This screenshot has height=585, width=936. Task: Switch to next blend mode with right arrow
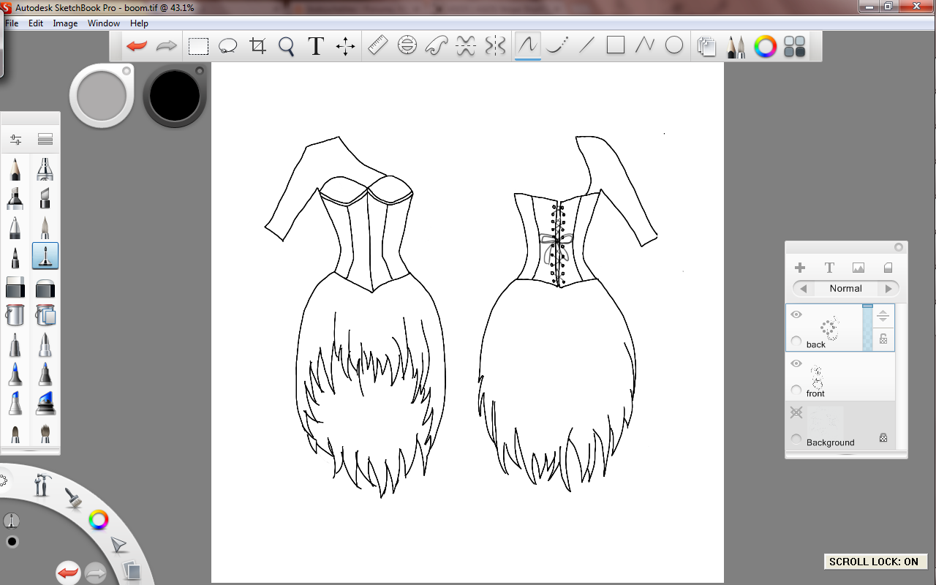click(888, 289)
